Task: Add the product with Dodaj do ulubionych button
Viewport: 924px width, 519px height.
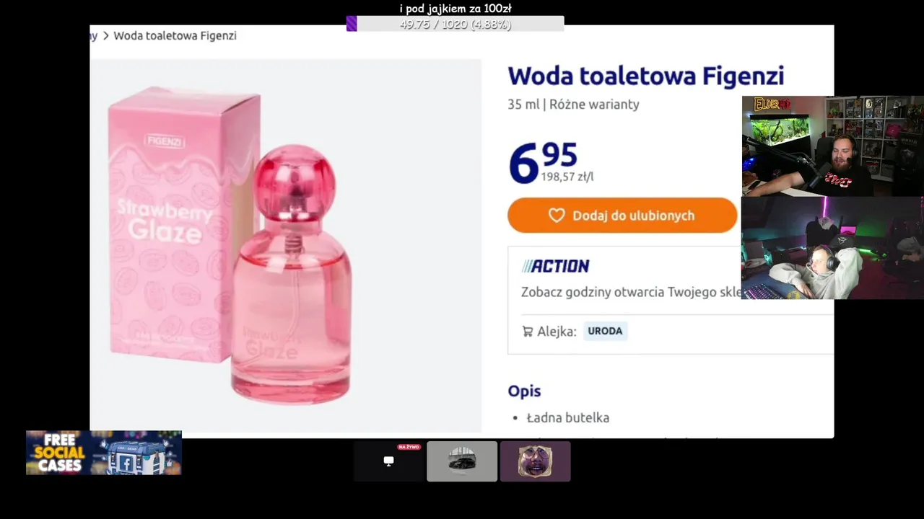Action: click(x=622, y=216)
